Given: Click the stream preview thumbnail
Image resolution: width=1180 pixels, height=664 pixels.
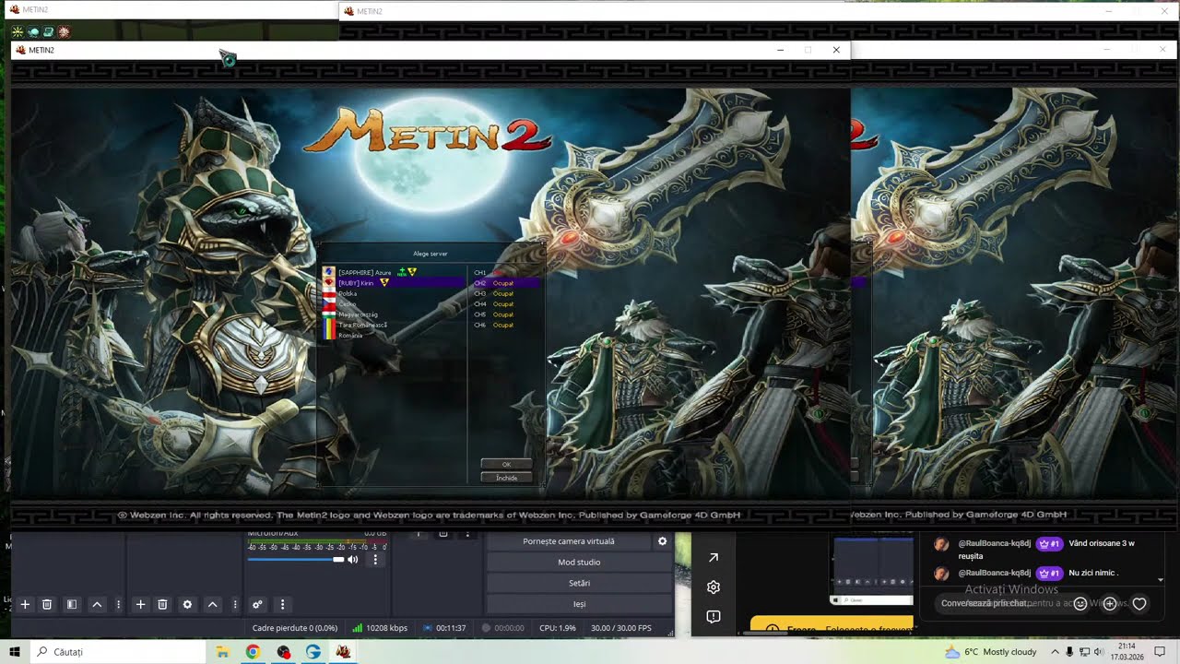Looking at the screenshot, I should pyautogui.click(x=872, y=570).
